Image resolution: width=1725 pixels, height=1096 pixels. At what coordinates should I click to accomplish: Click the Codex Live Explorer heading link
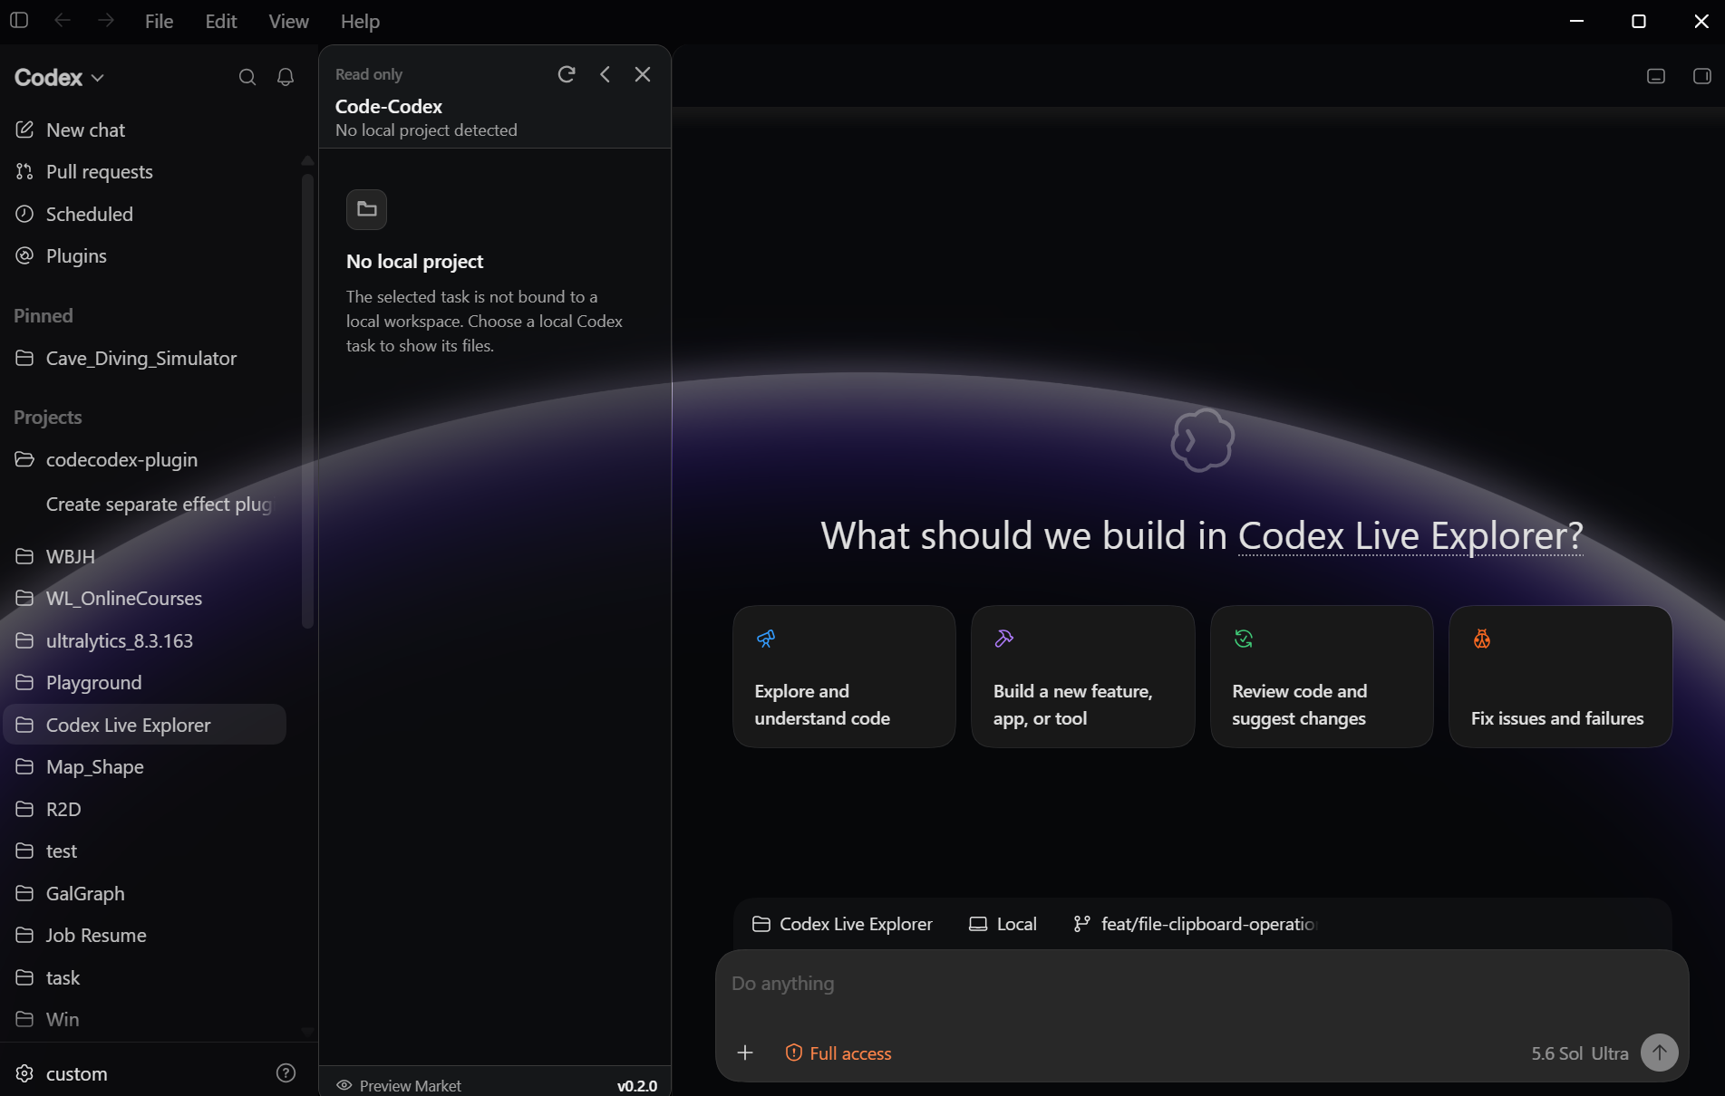(x=1410, y=535)
